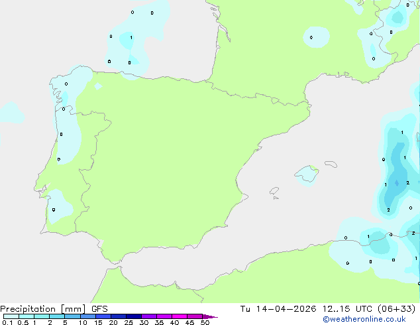This screenshot has width=420, height=325.
Task: Click the "(06+33)" forecast run text
Action: tap(396, 309)
